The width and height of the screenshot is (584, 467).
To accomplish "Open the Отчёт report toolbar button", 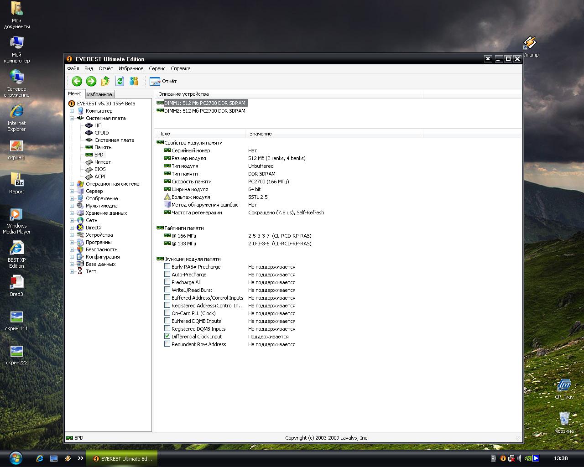I will [x=163, y=81].
